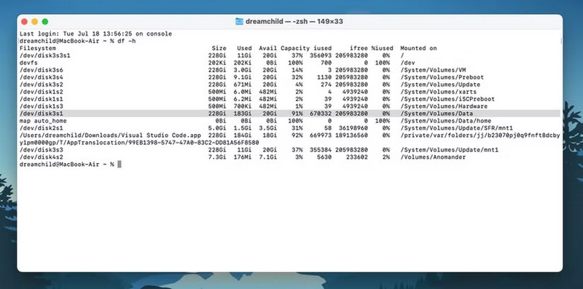Click the '176Mi' used value
The height and width of the screenshot is (289, 583).
coord(243,157)
